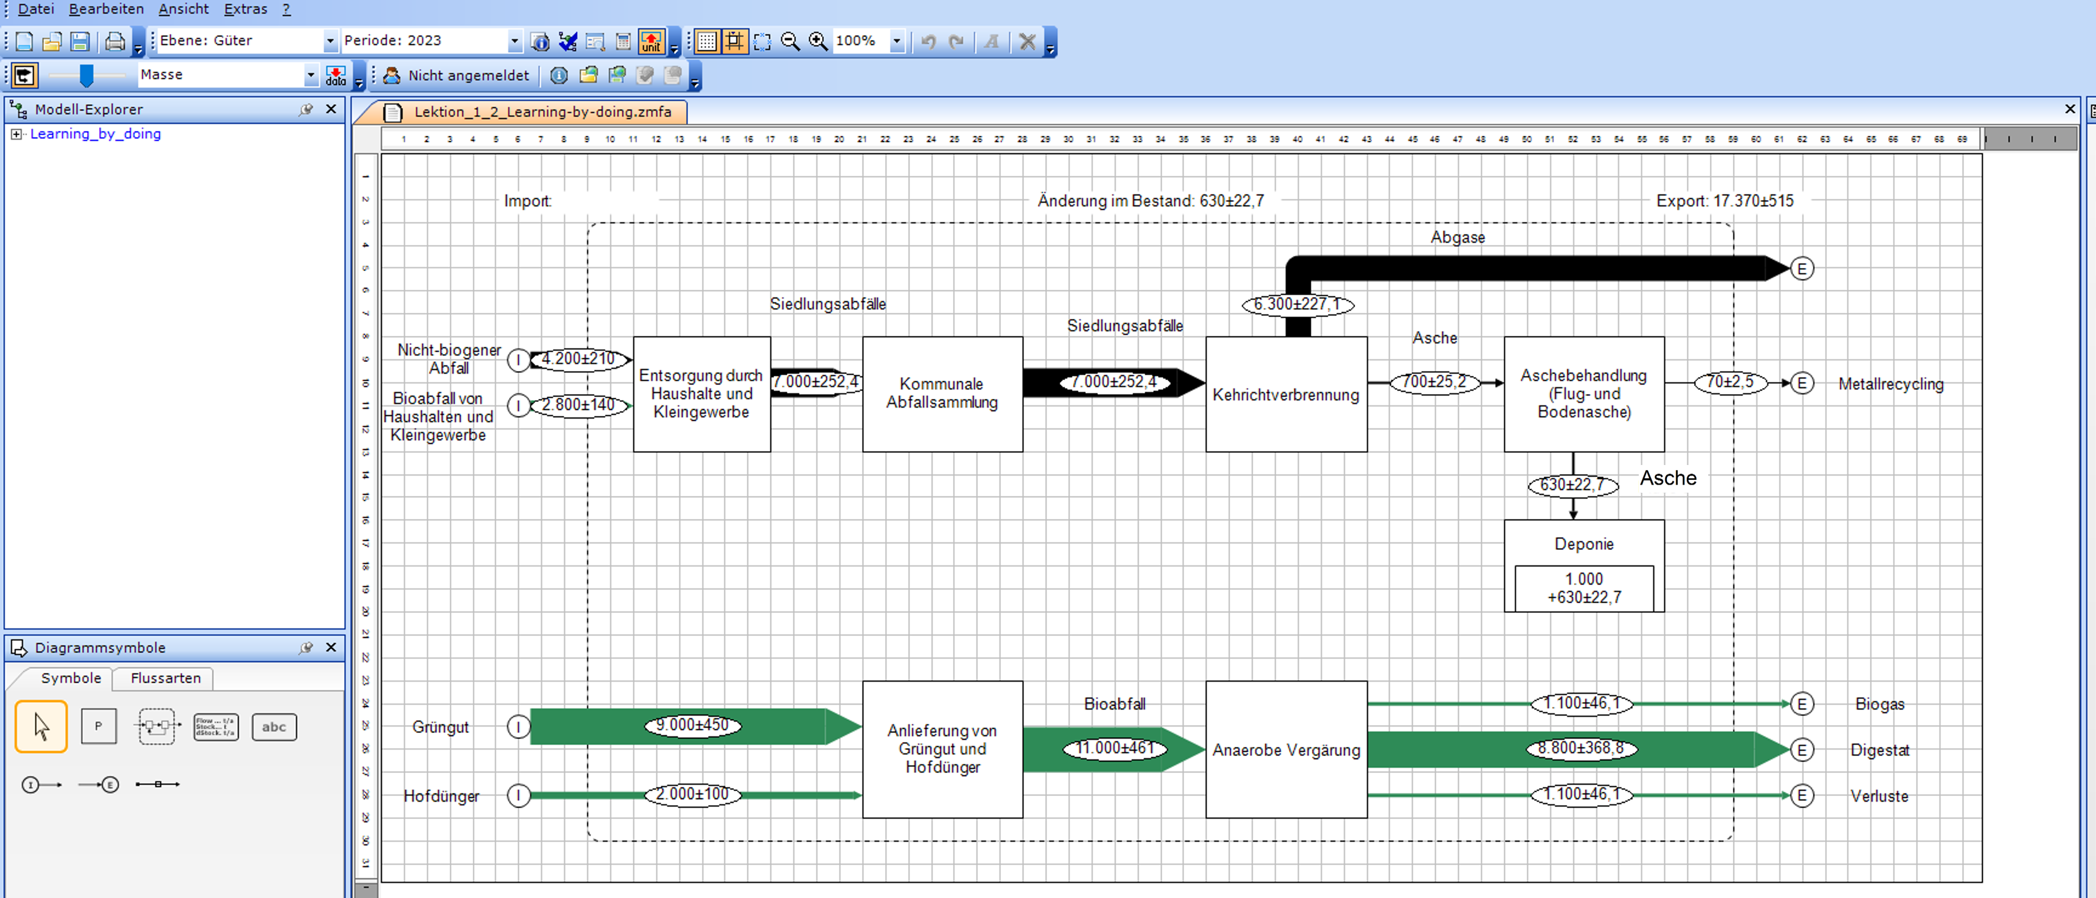
Task: Open the Periode: 2023 dropdown
Action: click(x=513, y=41)
